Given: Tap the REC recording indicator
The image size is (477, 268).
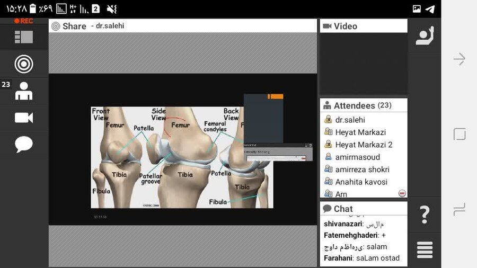Looking at the screenshot, I should [x=24, y=21].
